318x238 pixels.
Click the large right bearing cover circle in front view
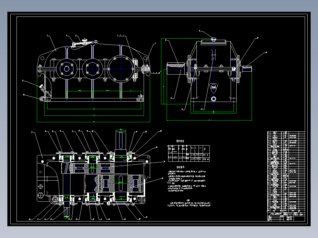[121, 69]
